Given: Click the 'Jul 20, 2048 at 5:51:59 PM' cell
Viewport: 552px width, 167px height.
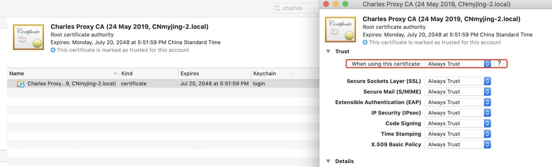Looking at the screenshot, I should [214, 83].
